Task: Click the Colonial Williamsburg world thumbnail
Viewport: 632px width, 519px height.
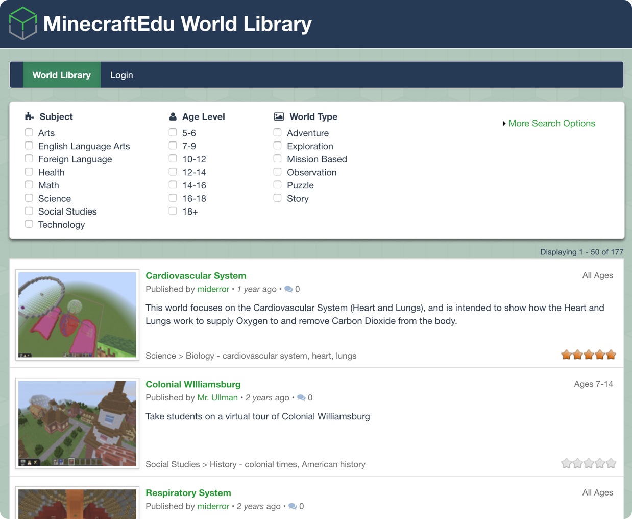Action: click(x=77, y=423)
